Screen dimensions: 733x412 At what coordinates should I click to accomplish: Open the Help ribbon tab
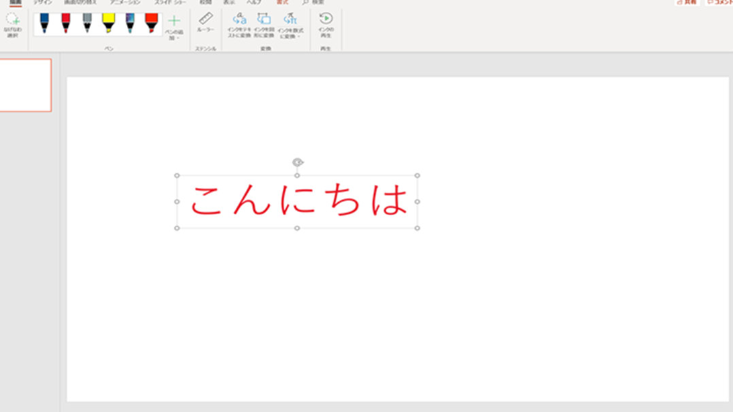(254, 2)
